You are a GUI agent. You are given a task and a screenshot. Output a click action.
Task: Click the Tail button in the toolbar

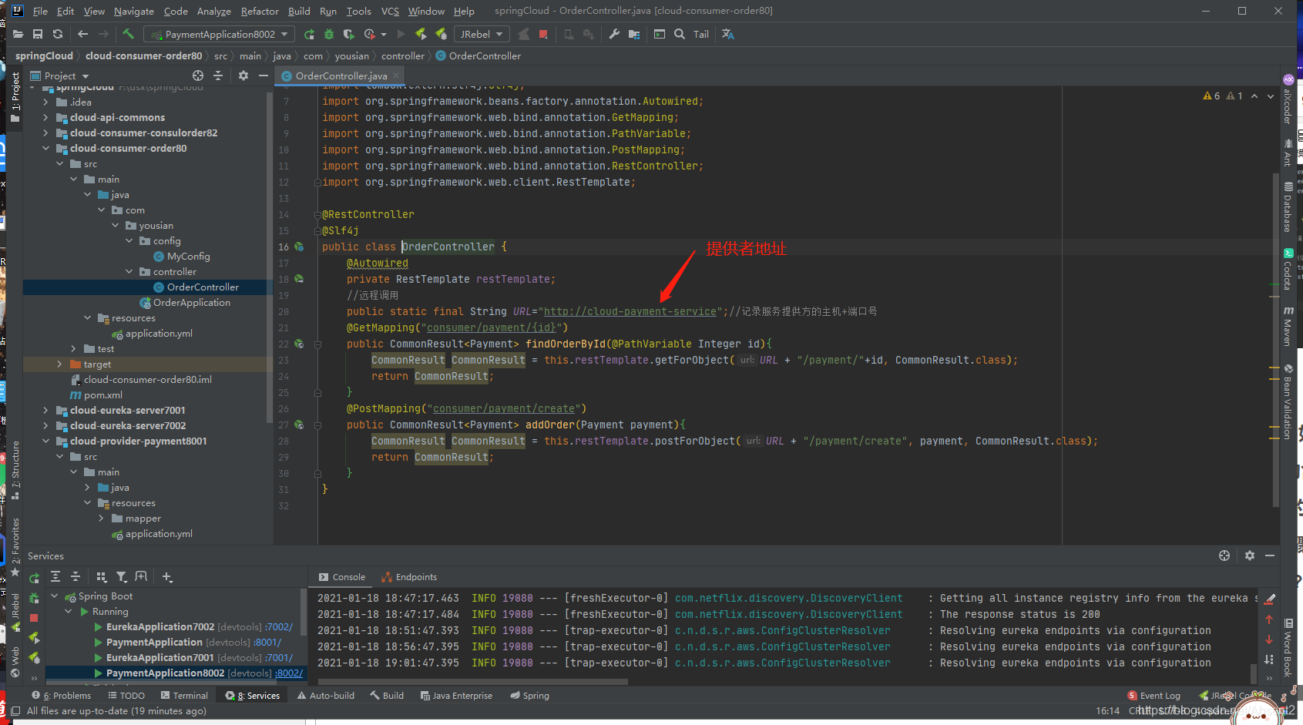[x=701, y=34]
